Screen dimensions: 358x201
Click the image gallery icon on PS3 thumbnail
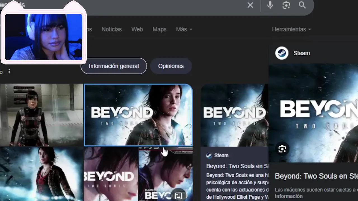(x=178, y=195)
